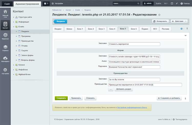Open the Маркетинг sidebar section
The image size is (192, 125).
pos(5,36)
